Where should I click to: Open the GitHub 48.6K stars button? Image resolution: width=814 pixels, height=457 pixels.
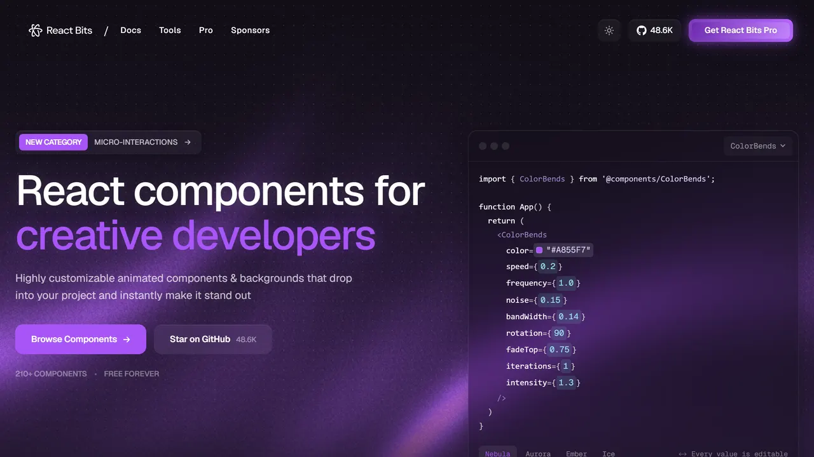pos(655,30)
